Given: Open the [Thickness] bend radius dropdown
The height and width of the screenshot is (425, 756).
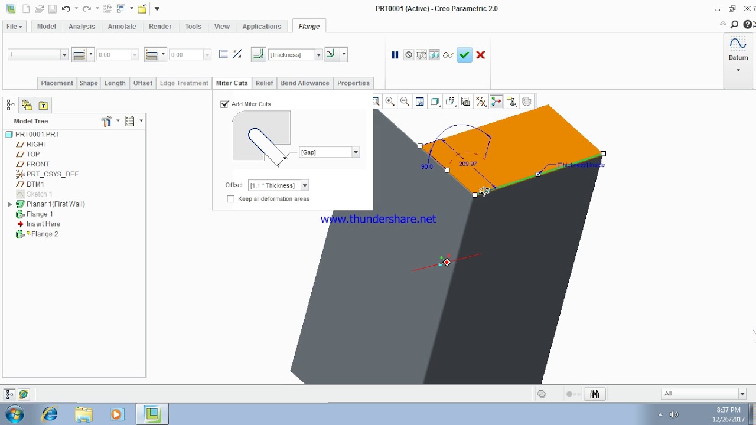Looking at the screenshot, I should 318,55.
